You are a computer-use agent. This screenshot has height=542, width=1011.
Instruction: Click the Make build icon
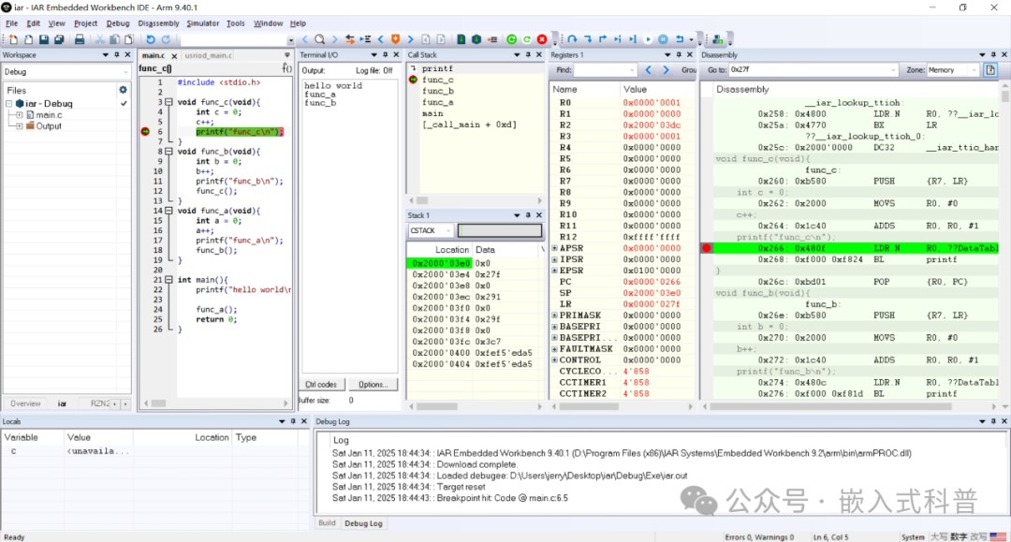(476, 39)
